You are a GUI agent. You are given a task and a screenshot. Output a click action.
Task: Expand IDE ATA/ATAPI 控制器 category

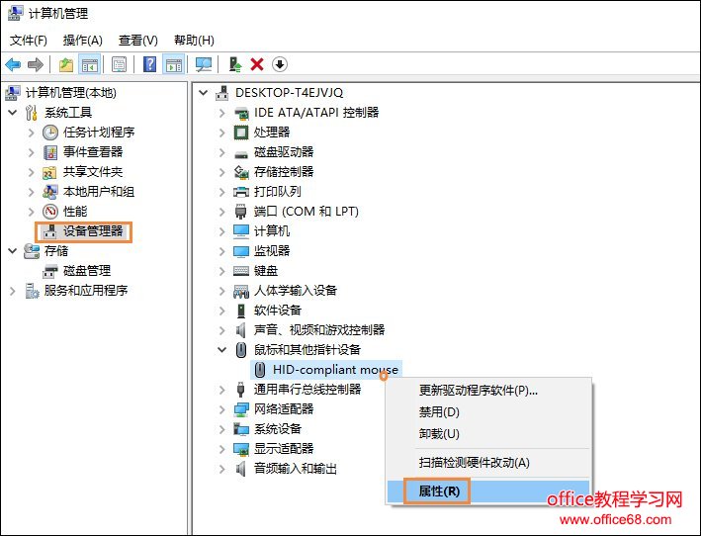coord(222,113)
